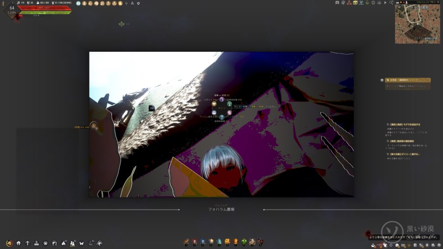Open the horse head mount icon
Image resolution: width=443 pixels, height=249 pixels.
tap(55, 243)
